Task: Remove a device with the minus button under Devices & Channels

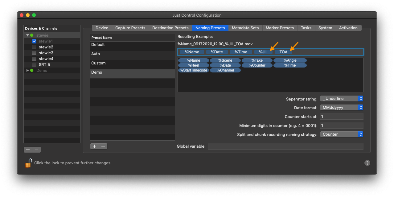Action: [x=37, y=150]
